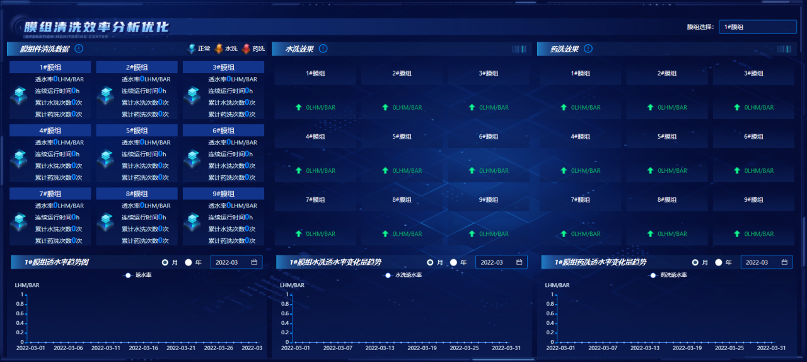Click the orange 水洗 legend icon
The image size is (807, 362).
(x=219, y=49)
